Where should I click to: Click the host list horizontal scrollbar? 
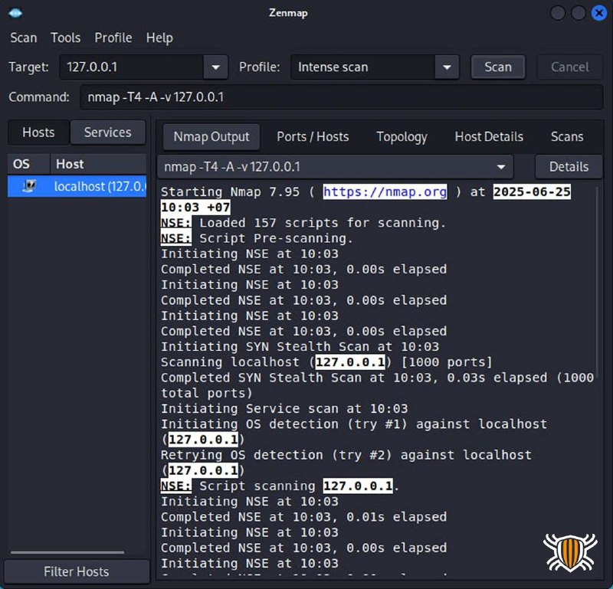[67, 552]
